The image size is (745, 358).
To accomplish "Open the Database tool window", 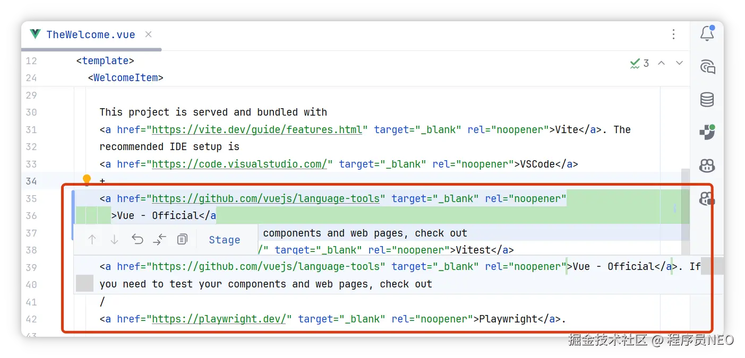I will click(707, 99).
